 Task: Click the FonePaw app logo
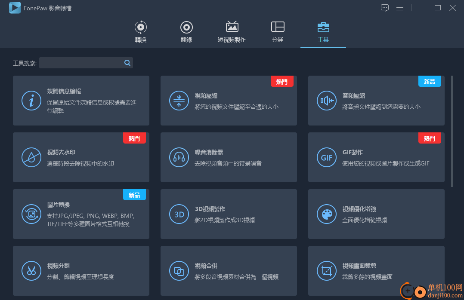(x=15, y=8)
